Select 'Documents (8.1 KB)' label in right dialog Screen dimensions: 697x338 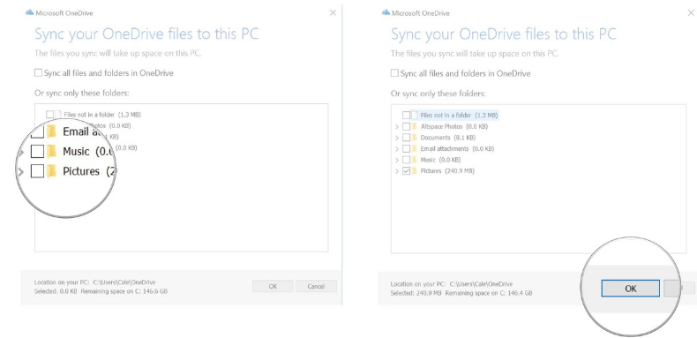click(447, 138)
